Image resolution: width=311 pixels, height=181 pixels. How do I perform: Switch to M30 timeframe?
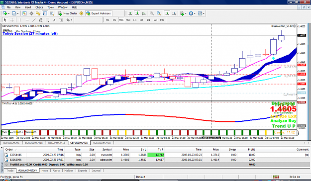pos(128,20)
